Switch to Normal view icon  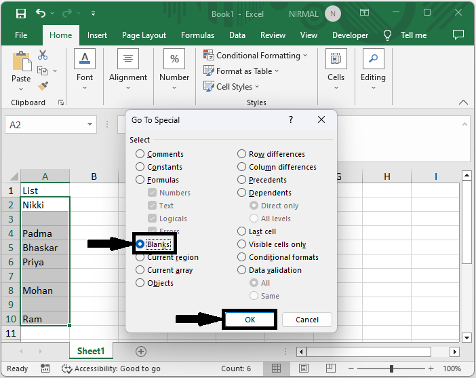[x=276, y=368]
